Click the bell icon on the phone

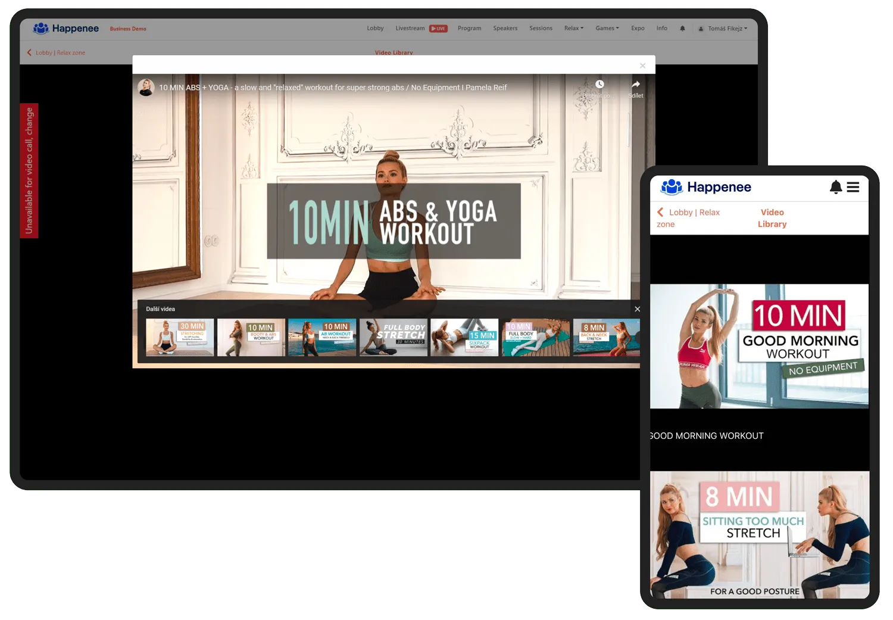coord(836,187)
